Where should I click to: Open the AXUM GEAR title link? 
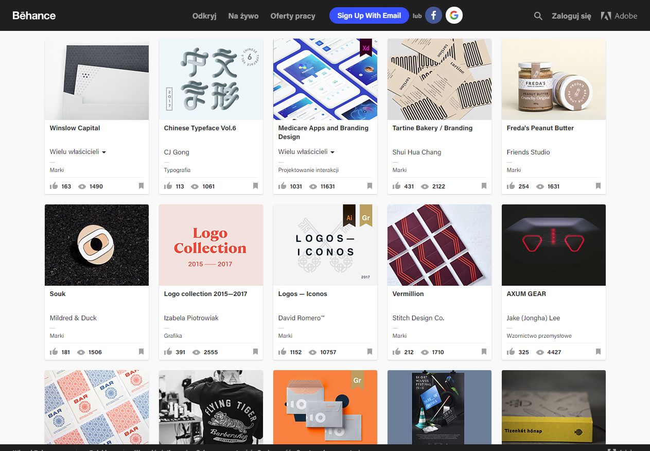(x=526, y=293)
